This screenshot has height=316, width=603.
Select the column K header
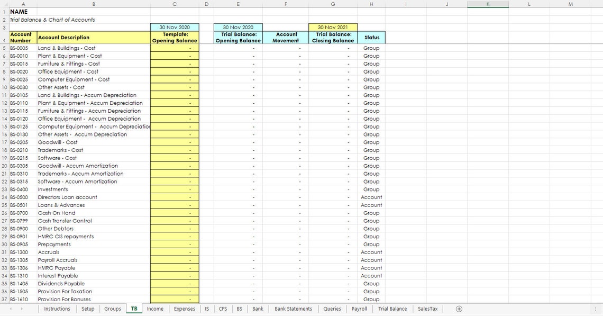488,4
